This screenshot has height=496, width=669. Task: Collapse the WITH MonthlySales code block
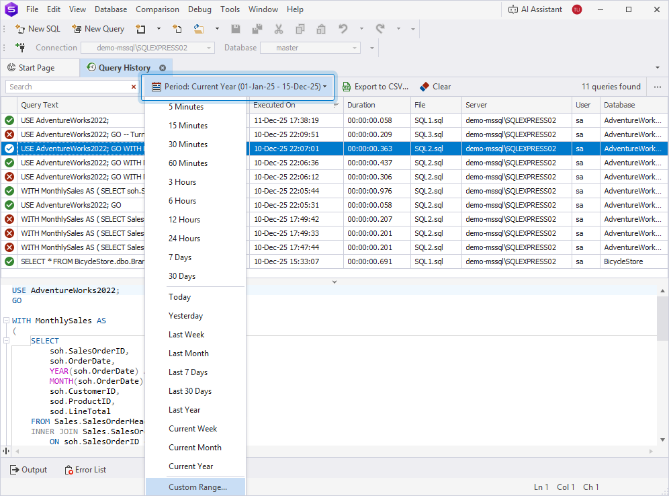coord(7,320)
